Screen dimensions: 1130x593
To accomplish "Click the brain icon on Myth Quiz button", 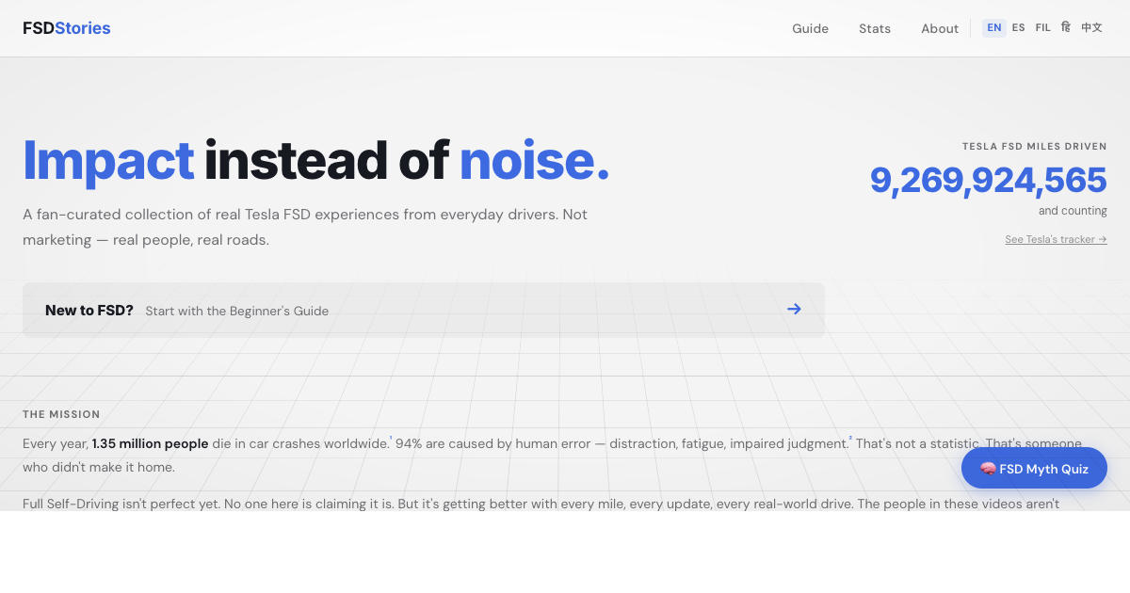I will point(988,469).
